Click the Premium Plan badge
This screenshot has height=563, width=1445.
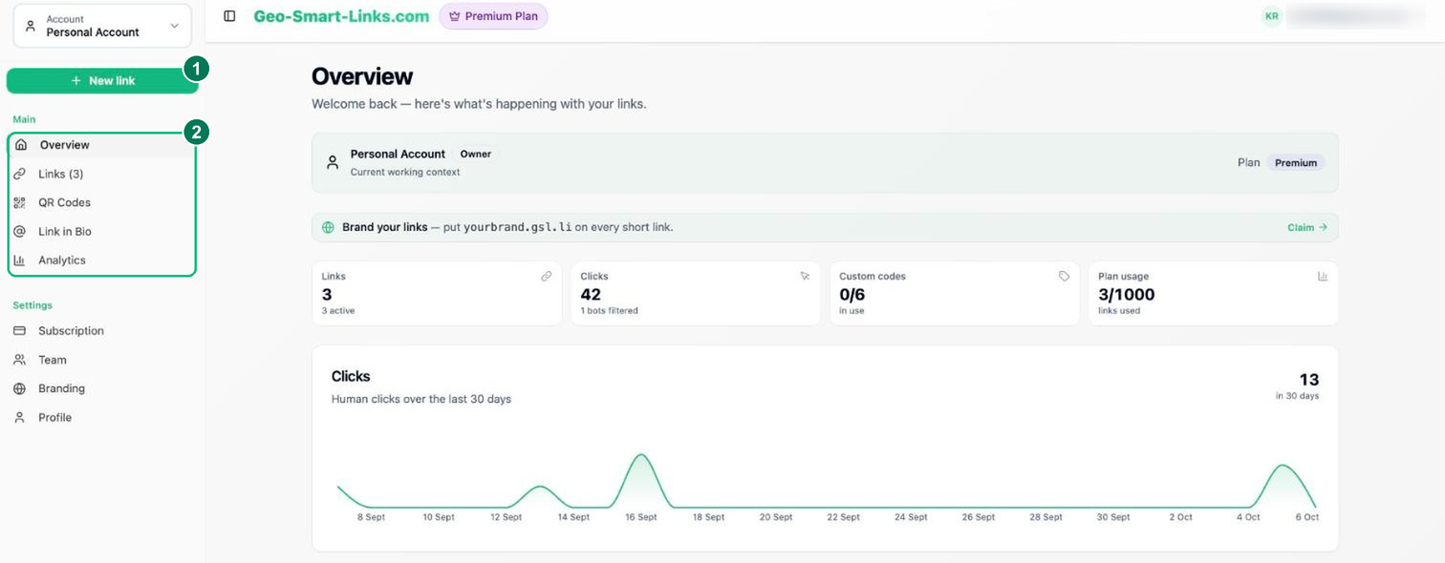point(493,16)
